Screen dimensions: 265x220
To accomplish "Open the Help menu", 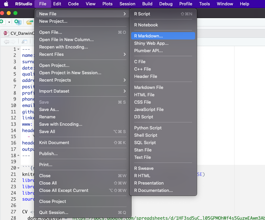I will (x=244, y=4).
